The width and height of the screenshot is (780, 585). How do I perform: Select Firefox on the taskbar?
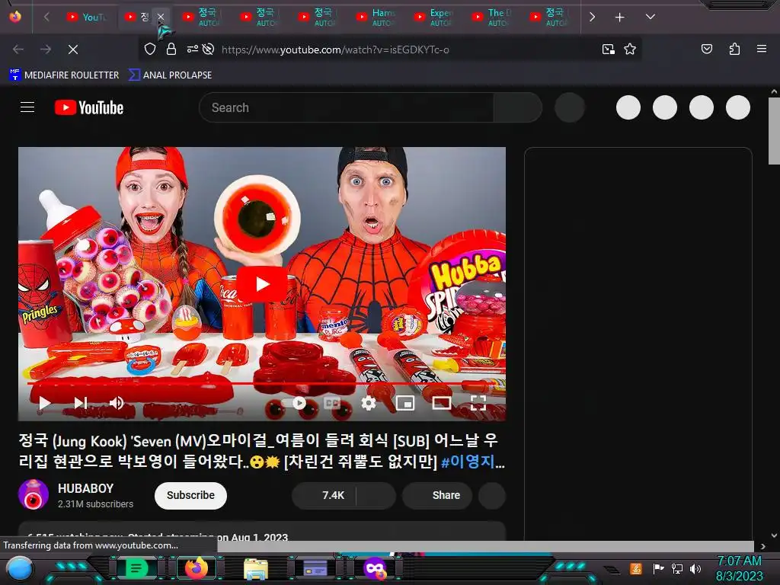(197, 568)
